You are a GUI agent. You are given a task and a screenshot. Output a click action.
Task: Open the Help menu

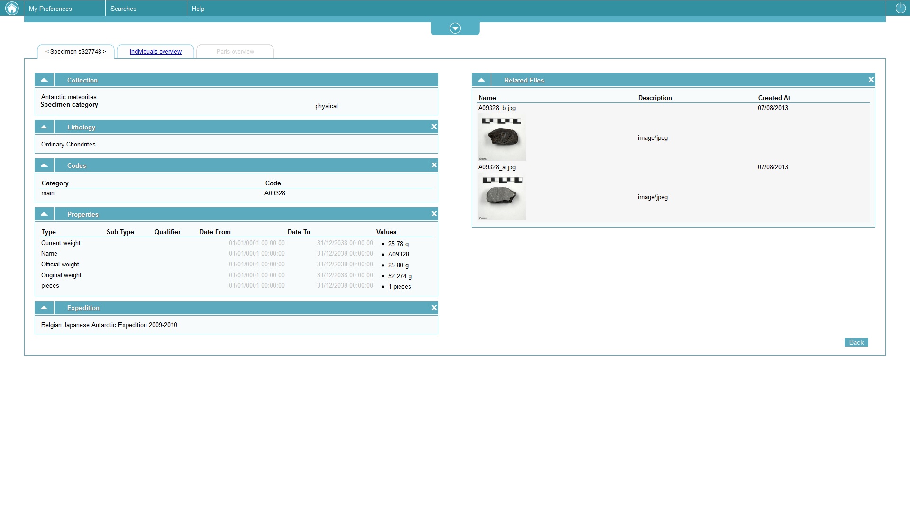point(198,9)
